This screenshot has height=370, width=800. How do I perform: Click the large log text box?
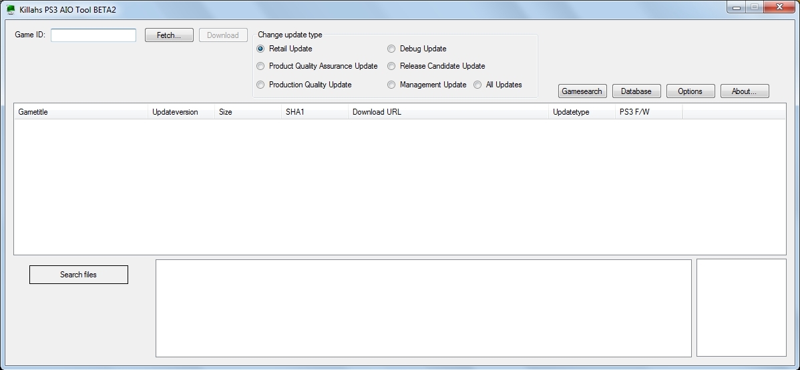(x=423, y=308)
